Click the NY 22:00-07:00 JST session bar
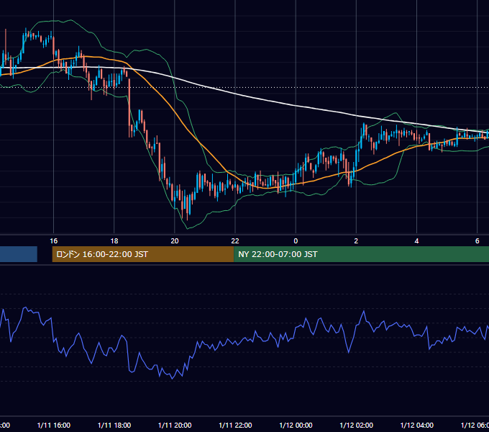This screenshot has height=432, width=489. (x=362, y=254)
